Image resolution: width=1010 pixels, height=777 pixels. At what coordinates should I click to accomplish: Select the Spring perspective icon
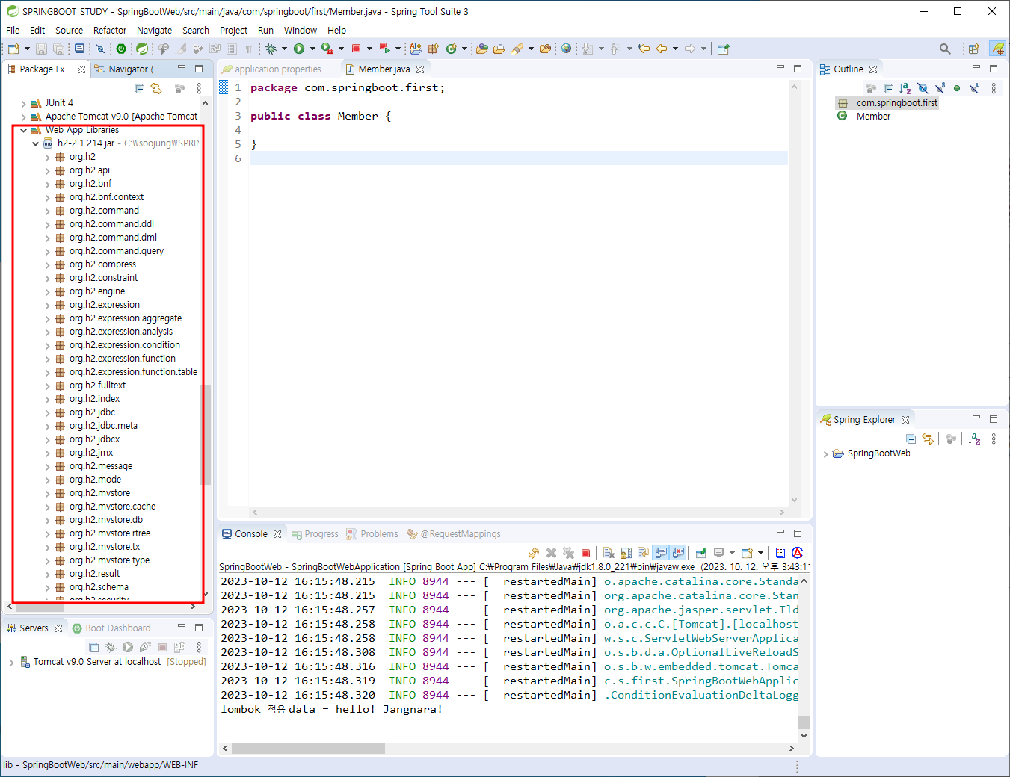click(x=998, y=49)
